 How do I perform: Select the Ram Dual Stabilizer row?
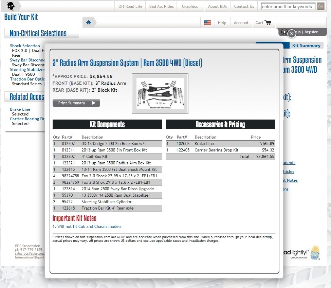pyautogui.click(x=107, y=195)
